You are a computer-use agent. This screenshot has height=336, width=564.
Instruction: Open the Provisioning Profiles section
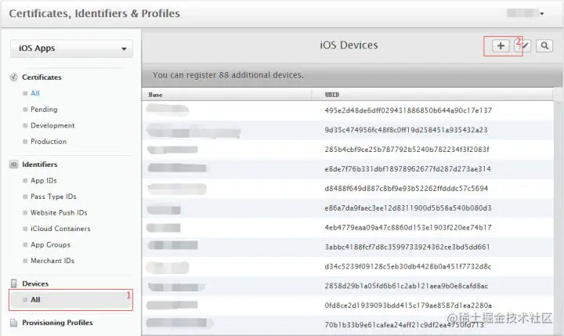57,323
